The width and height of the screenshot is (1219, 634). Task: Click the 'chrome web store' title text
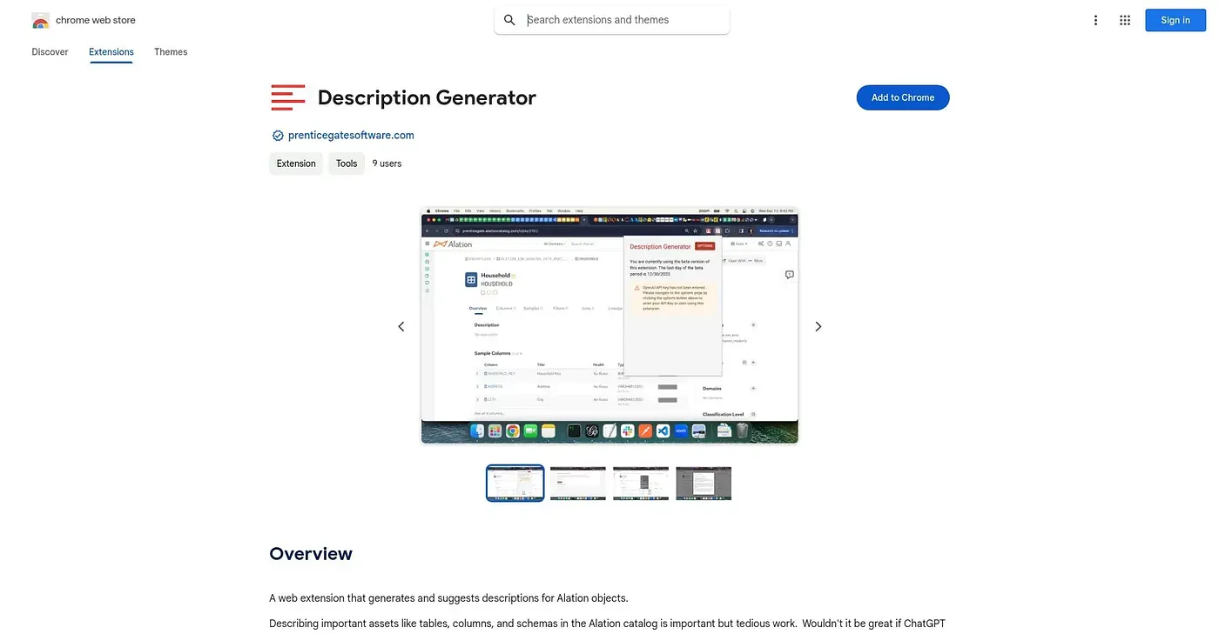(x=96, y=20)
